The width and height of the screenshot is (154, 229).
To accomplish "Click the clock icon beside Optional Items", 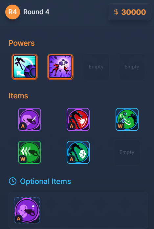I will [12, 181].
